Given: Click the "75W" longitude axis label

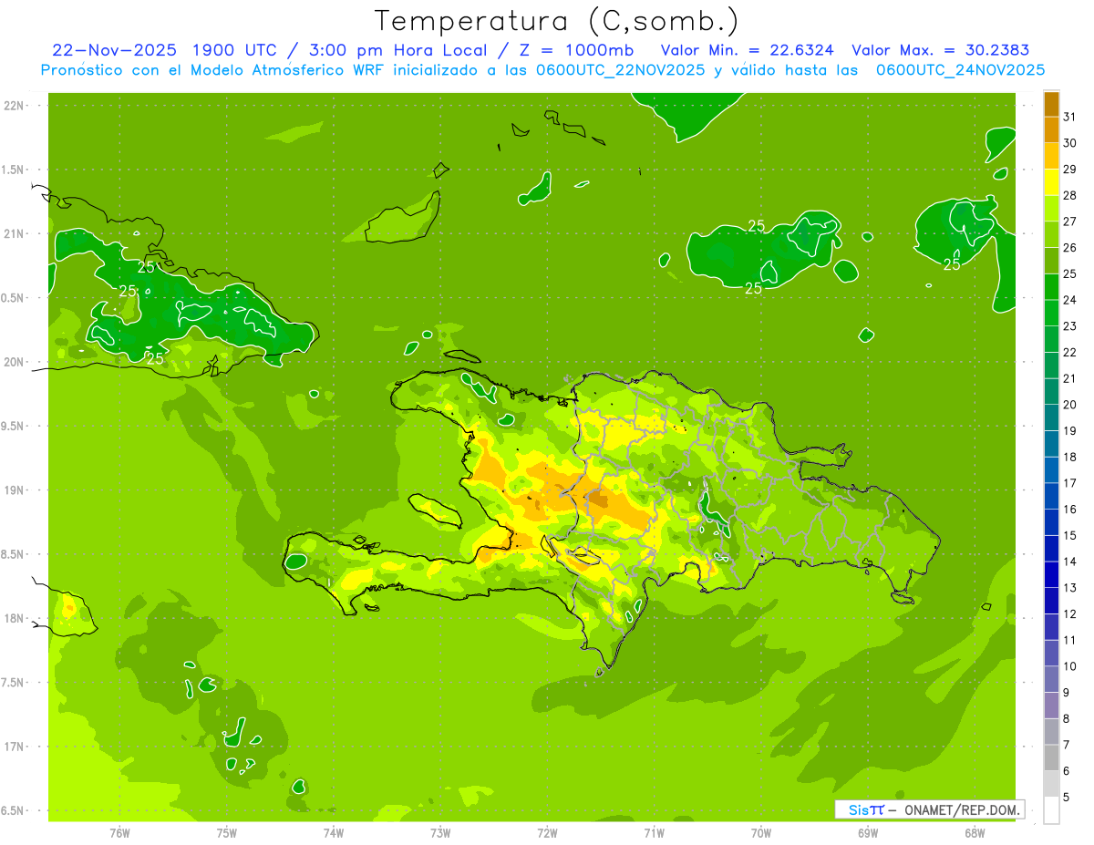Looking at the screenshot, I should pos(227,833).
